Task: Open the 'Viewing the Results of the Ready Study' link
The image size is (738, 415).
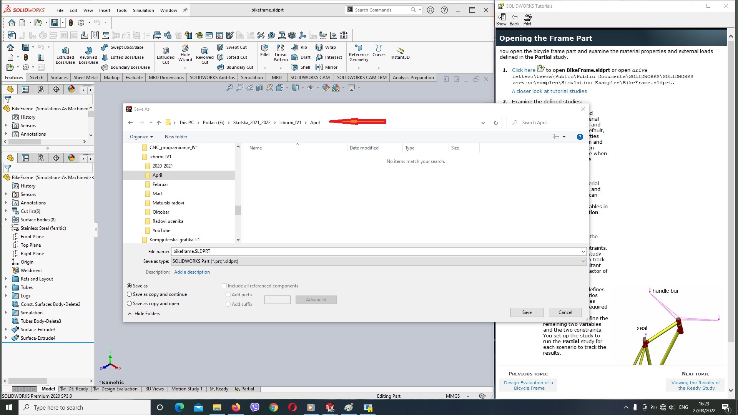Action: coord(696,385)
